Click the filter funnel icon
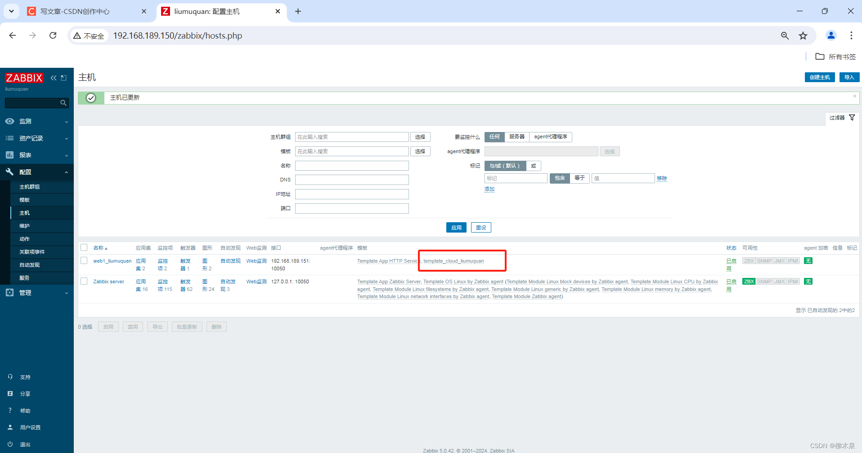862x453 pixels. click(x=852, y=118)
